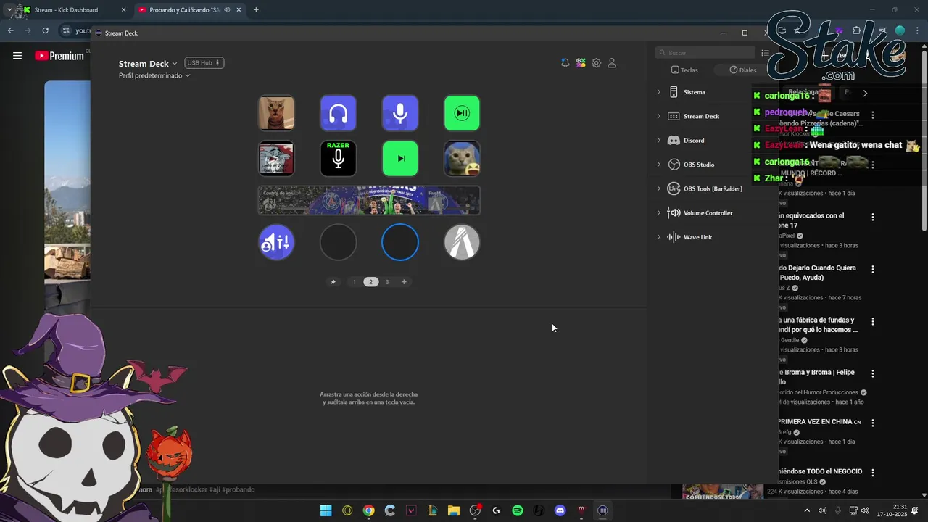Click the Primera vez en China video title

coord(820,422)
